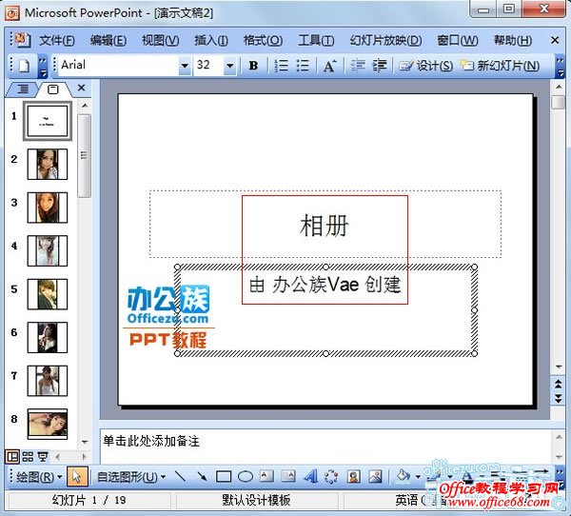The height and width of the screenshot is (516, 571).
Task: Click the slide editor scroll-up arrow
Action: pos(559,87)
